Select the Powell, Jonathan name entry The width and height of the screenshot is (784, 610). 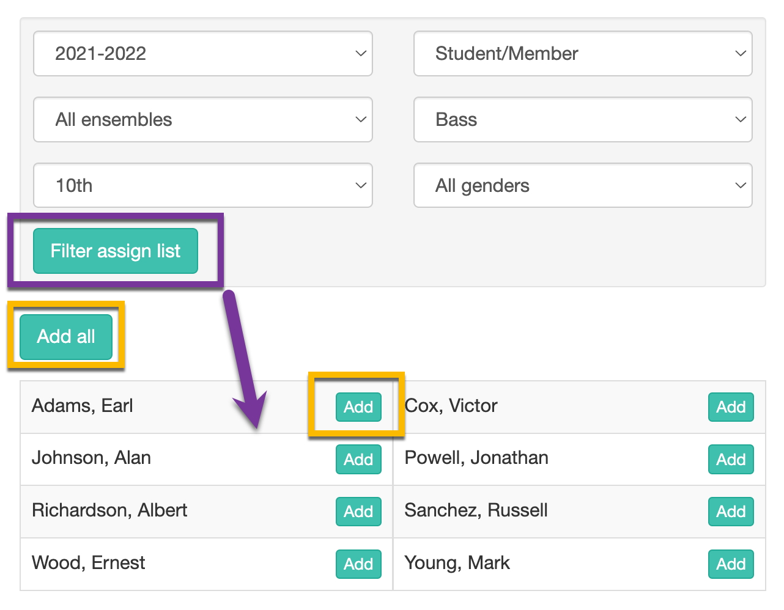476,458
